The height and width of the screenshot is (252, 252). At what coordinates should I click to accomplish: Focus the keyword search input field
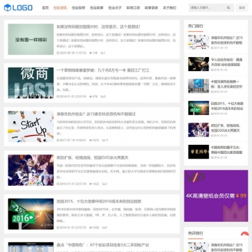(x=207, y=8)
